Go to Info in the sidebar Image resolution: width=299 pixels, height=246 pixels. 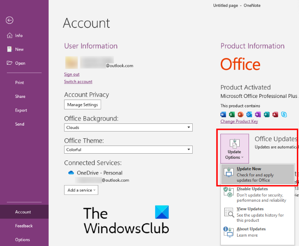(x=19, y=36)
